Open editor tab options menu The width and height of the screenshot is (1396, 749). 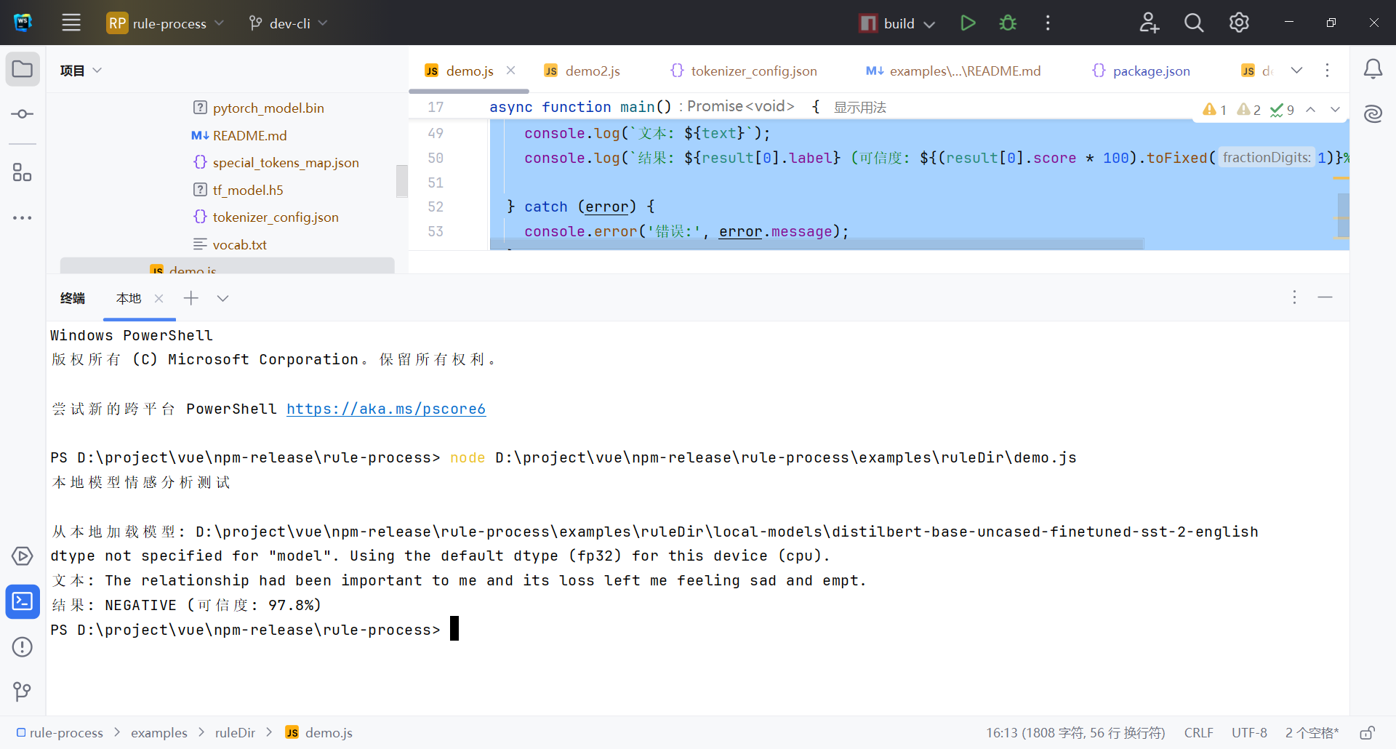coord(1327,71)
